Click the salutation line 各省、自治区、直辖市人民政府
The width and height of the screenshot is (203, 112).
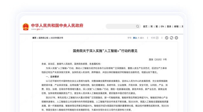coord(71,64)
